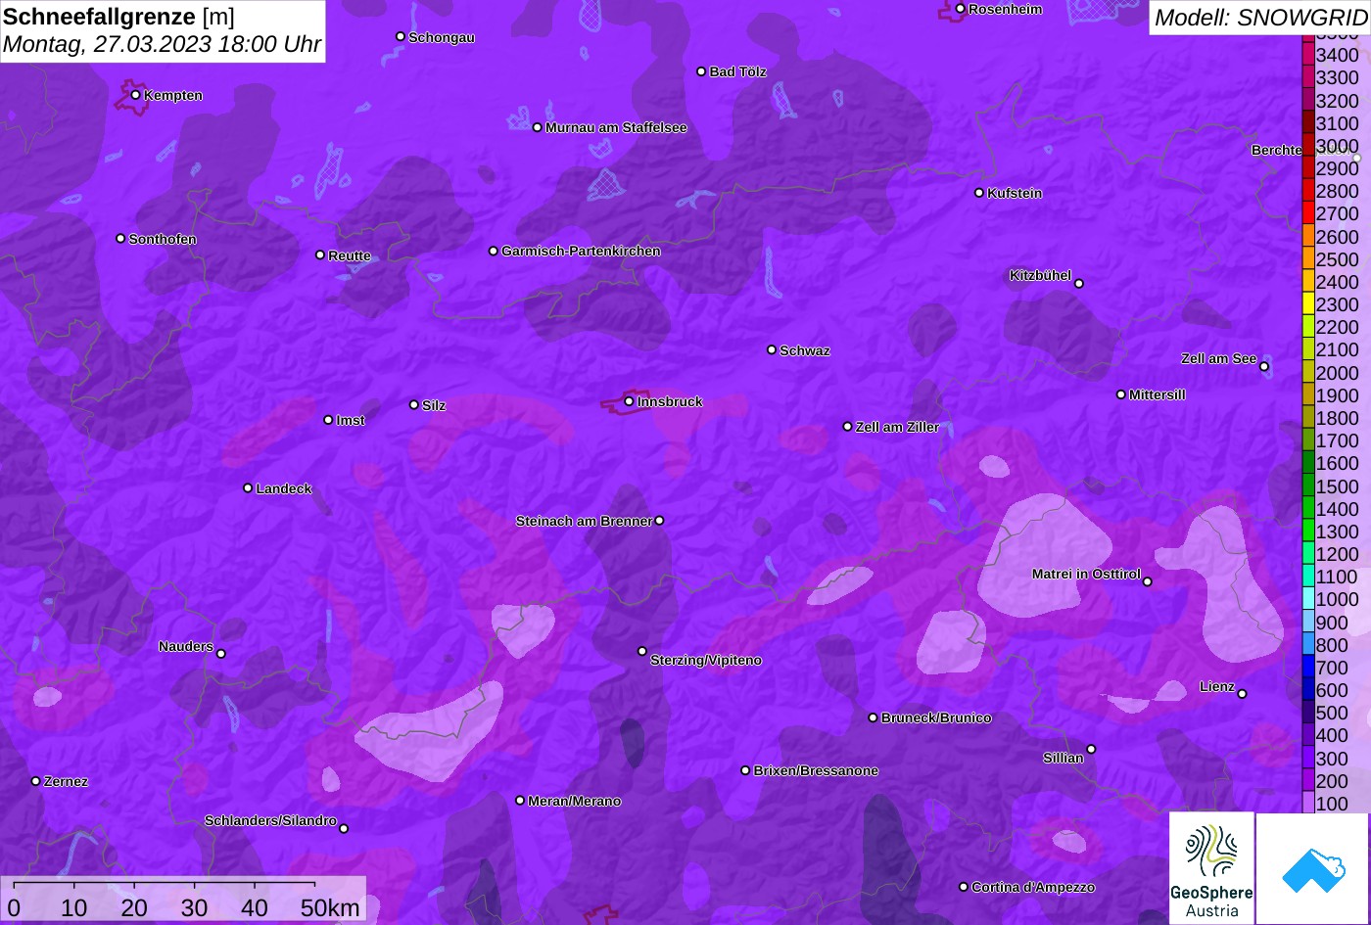Click the Sterzing/Vipiteno label
This screenshot has width=1371, height=925.
click(x=706, y=660)
